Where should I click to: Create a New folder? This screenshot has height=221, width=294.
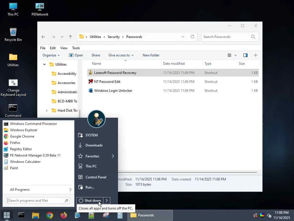[151, 55]
